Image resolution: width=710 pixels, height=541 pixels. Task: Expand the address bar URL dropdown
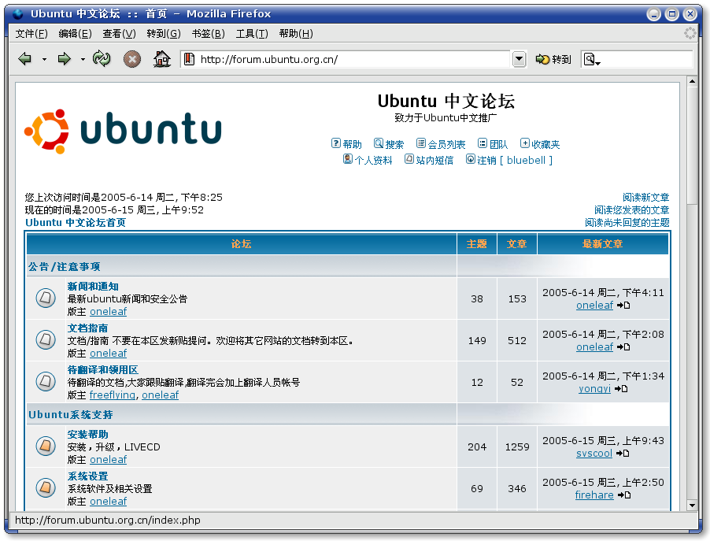pyautogui.click(x=519, y=59)
